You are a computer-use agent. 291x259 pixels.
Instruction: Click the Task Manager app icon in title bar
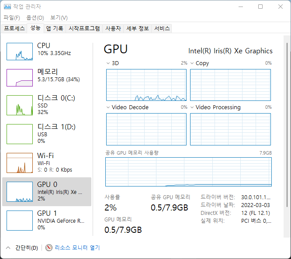[7, 7]
